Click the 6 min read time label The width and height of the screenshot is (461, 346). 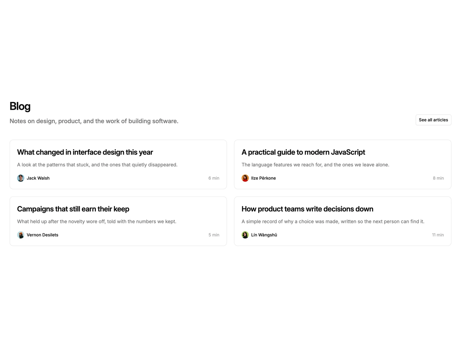(214, 178)
